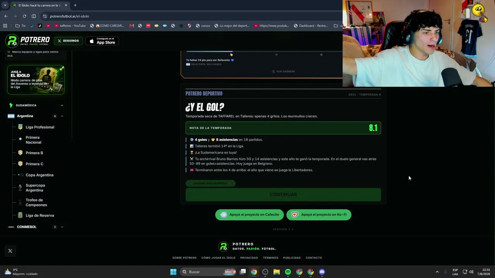The width and height of the screenshot is (495, 278).
Task: Open Discord from the taskbar
Action: coord(322,272)
